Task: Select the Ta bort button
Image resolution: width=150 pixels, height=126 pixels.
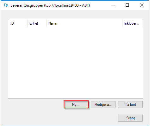Action: [x=130, y=105]
